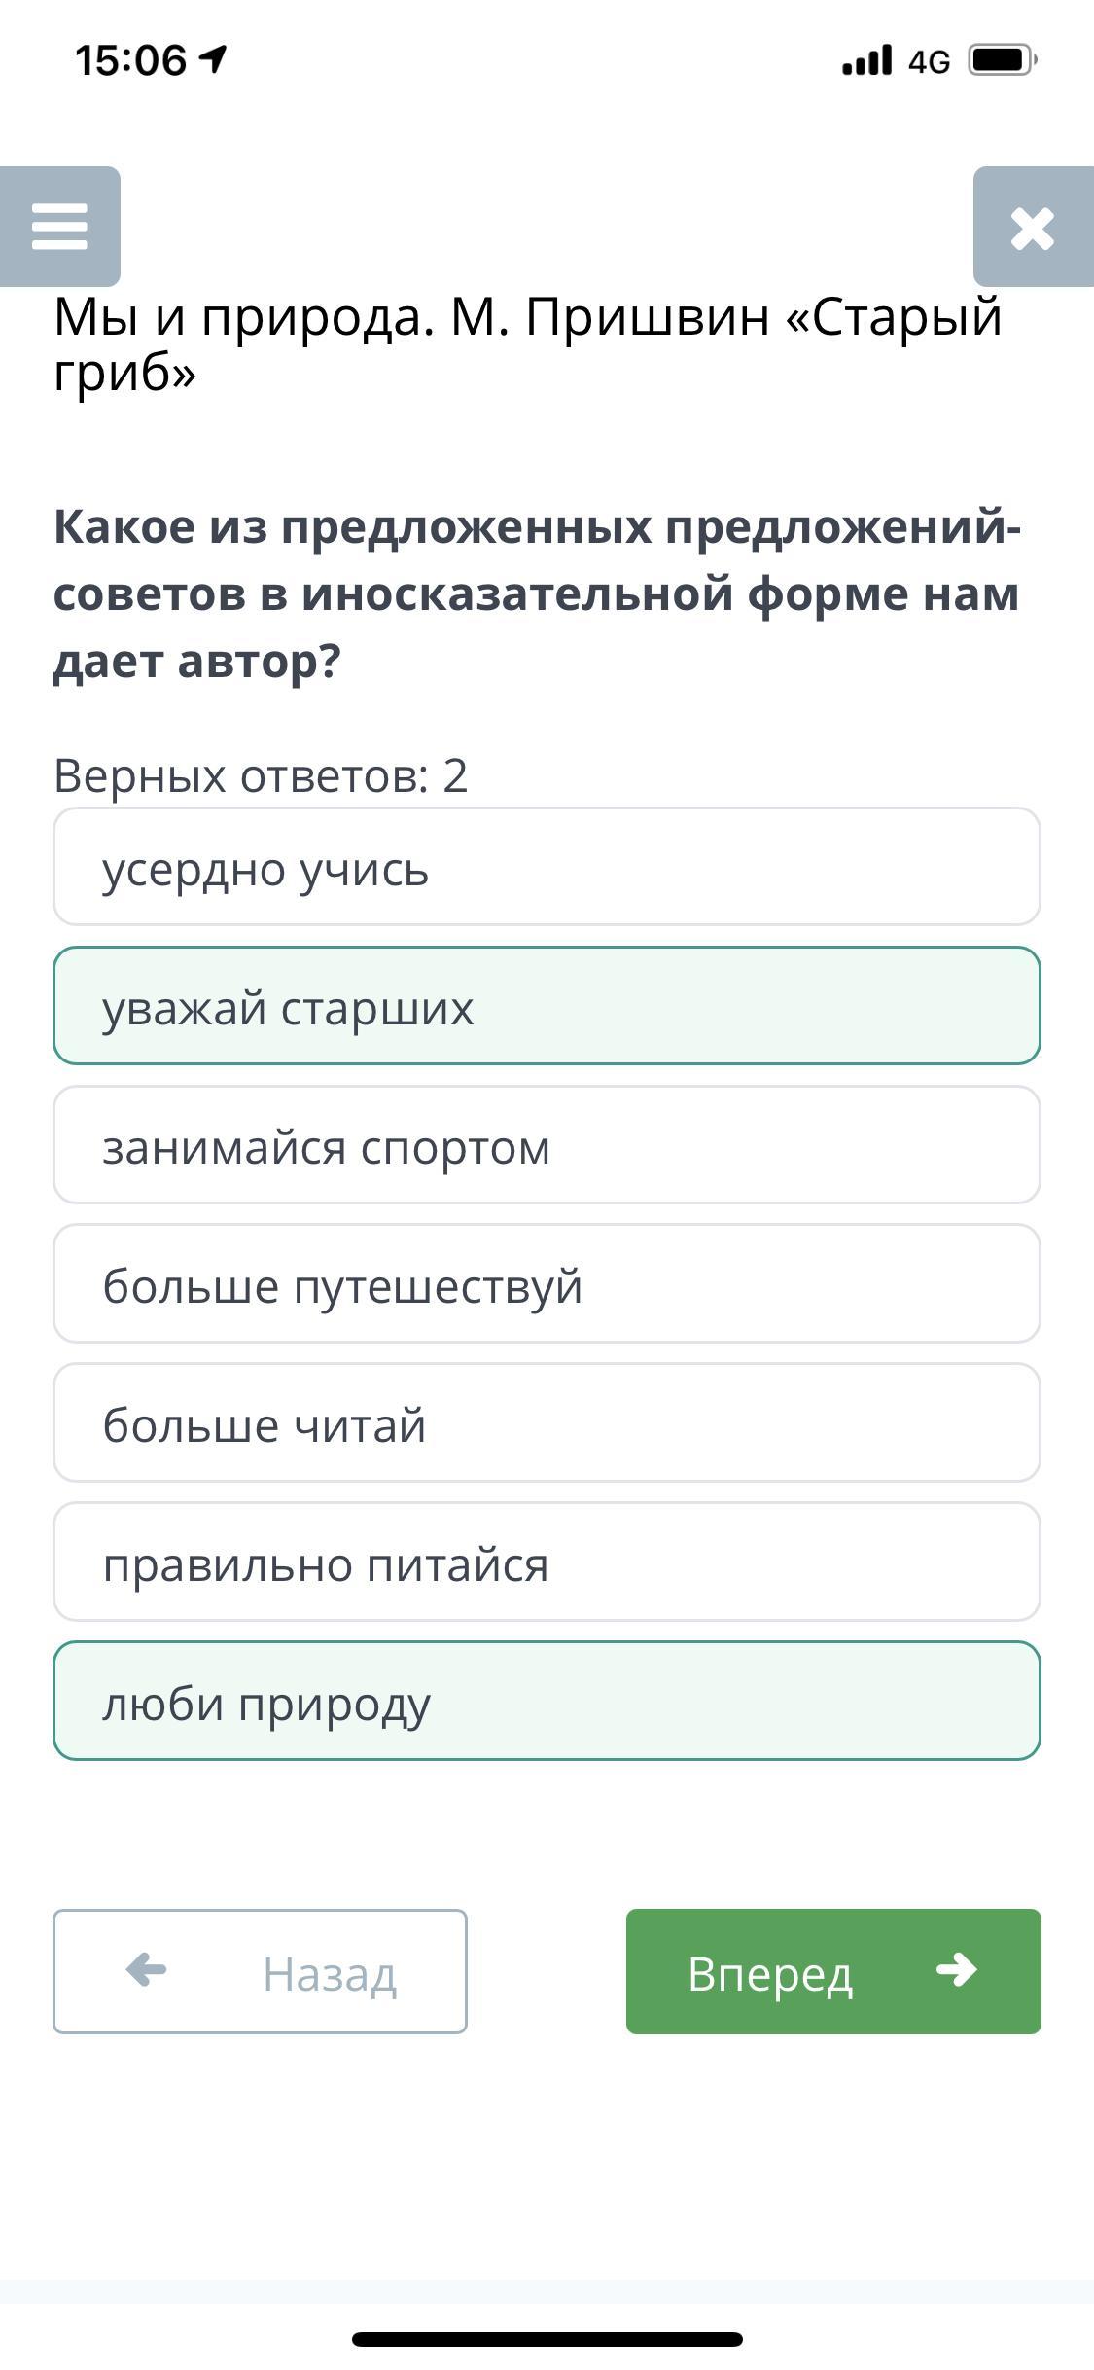Tap the iOS home indicator bar
This screenshot has height=2370, width=1094.
(547, 2339)
